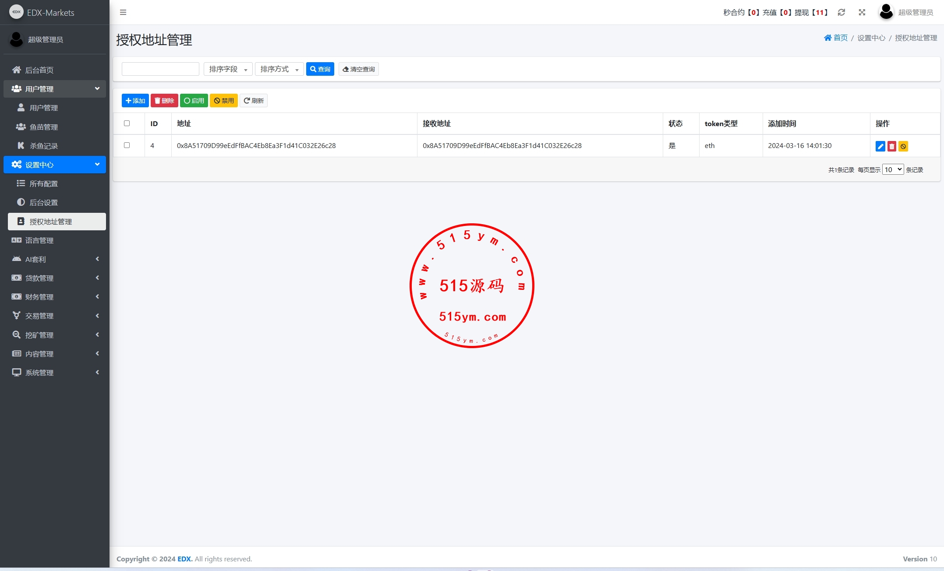Viewport: 944px width, 571px height.
Task: Click the green 启用 enable button
Action: 194,101
